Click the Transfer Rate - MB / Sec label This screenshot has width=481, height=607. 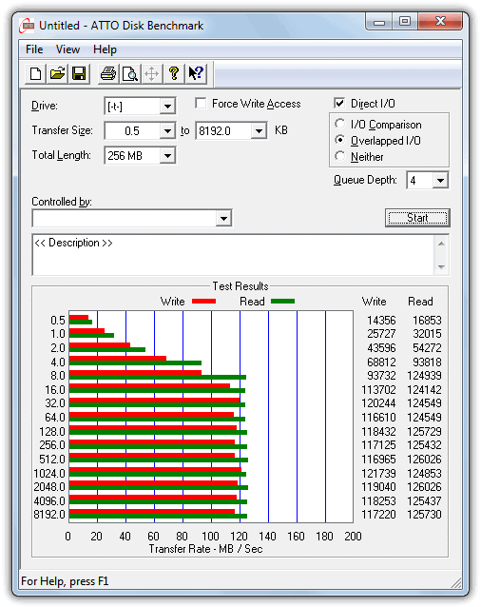[x=205, y=549]
